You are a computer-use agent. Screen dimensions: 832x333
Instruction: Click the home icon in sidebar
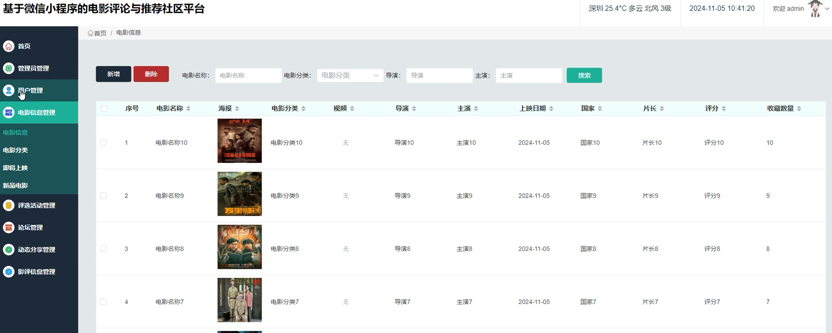pyautogui.click(x=9, y=46)
